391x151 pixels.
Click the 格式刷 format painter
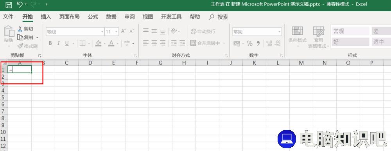27,46
